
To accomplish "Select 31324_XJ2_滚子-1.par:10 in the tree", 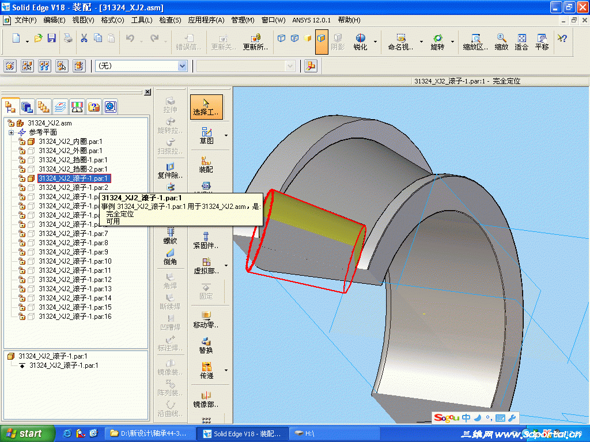I will [75, 261].
